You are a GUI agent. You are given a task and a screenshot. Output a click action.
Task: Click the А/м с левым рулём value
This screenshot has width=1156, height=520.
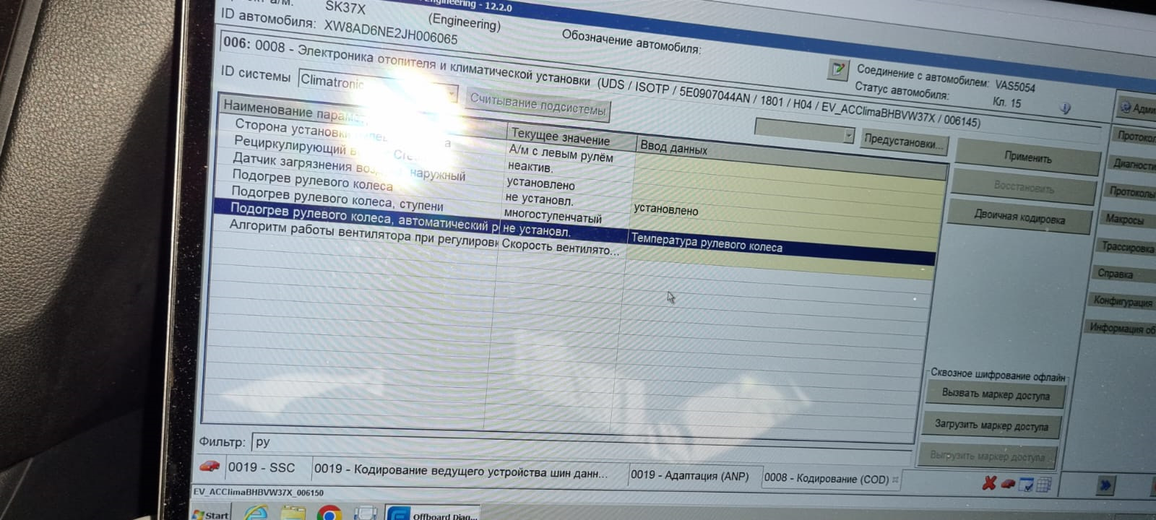point(561,152)
